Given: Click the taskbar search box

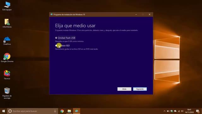Looking at the screenshot, I should 33,111.
